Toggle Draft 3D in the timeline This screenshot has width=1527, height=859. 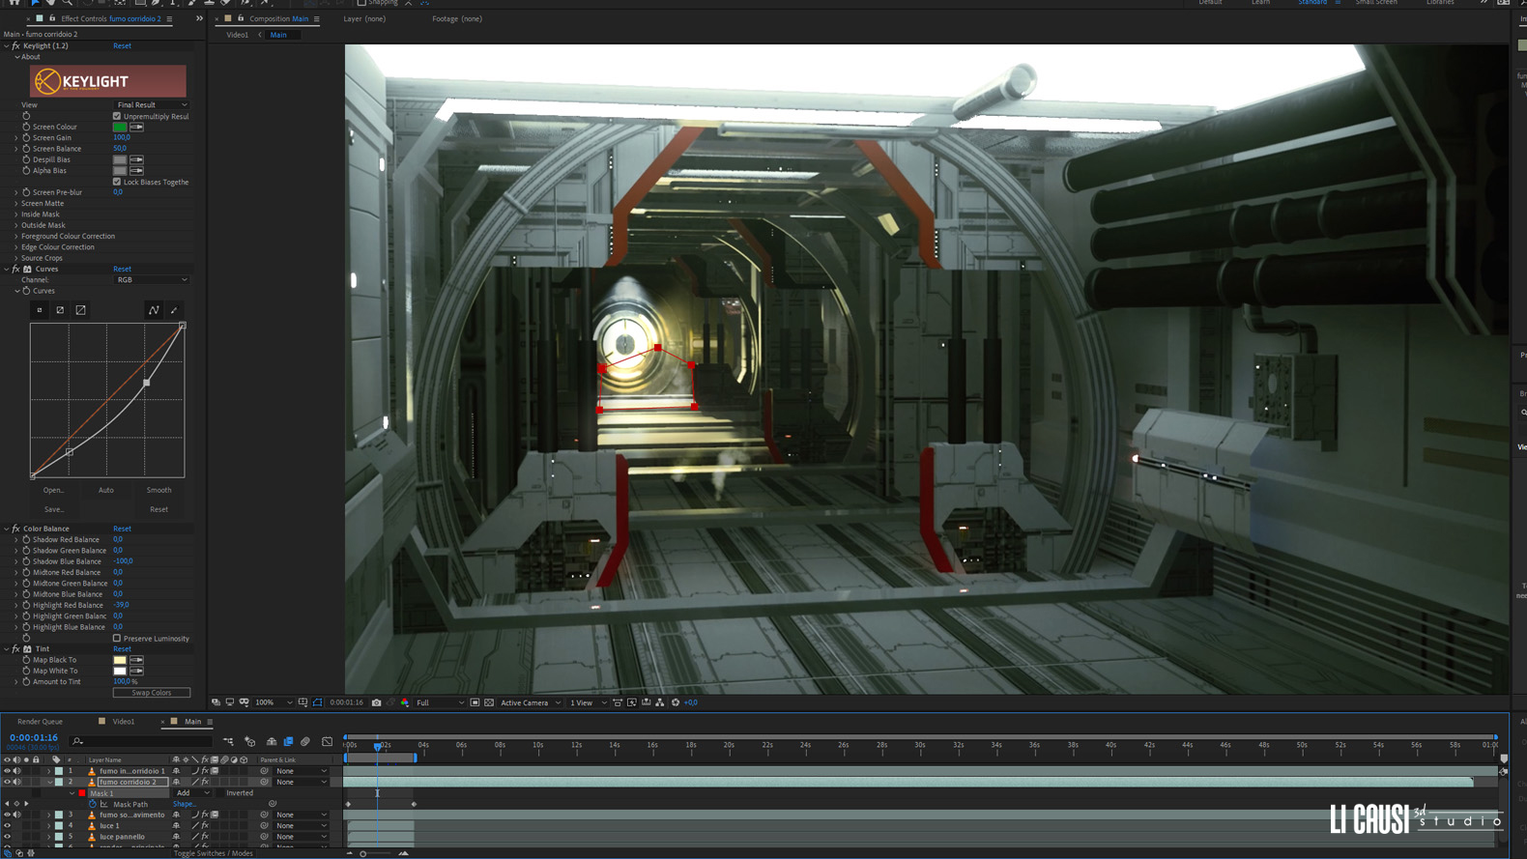point(250,741)
